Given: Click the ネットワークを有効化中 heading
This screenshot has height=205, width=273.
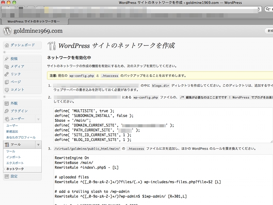Looking at the screenshot, I should [69, 58].
